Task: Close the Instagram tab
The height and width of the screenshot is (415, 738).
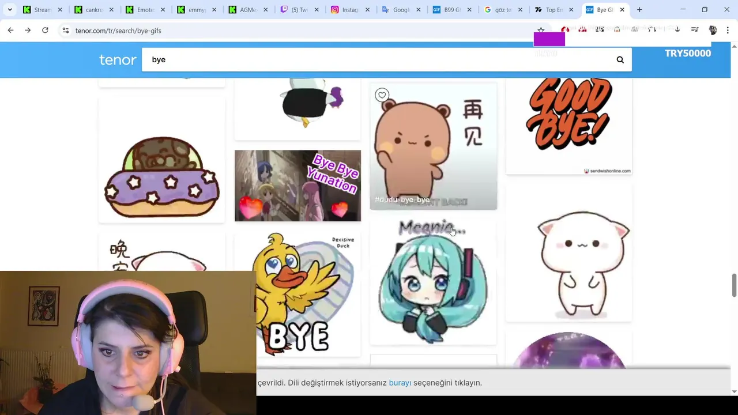Action: [367, 10]
